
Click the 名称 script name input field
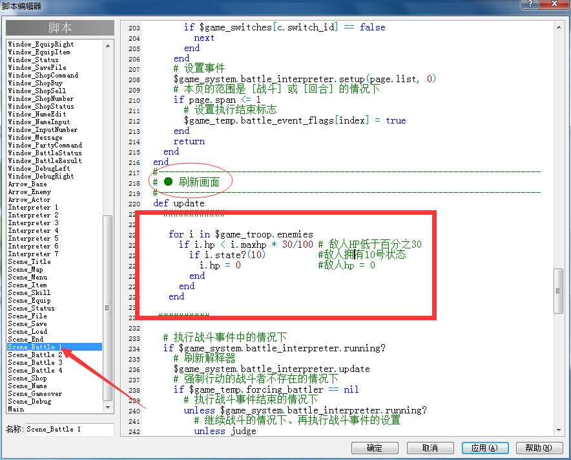click(x=70, y=430)
